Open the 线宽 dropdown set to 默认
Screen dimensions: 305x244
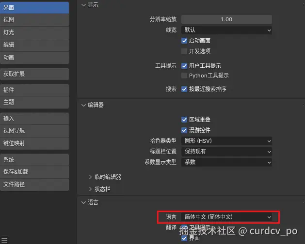tap(226, 30)
